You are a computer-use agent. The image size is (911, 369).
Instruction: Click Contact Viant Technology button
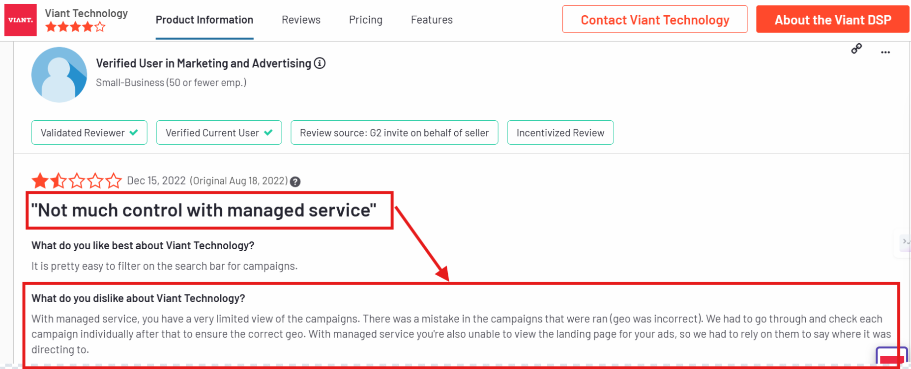tap(655, 20)
